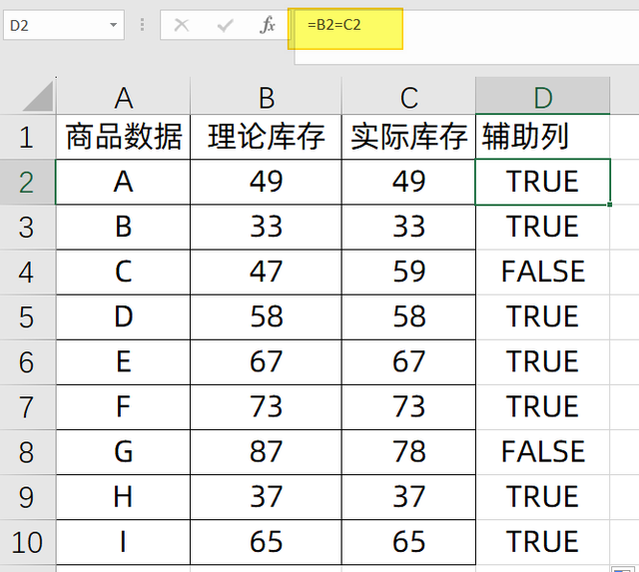Select column A header

(x=123, y=96)
